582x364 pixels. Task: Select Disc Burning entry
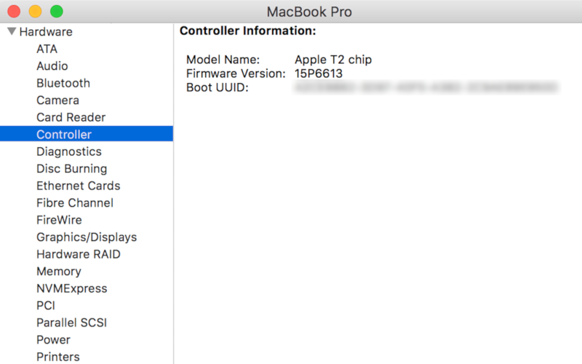tap(71, 169)
